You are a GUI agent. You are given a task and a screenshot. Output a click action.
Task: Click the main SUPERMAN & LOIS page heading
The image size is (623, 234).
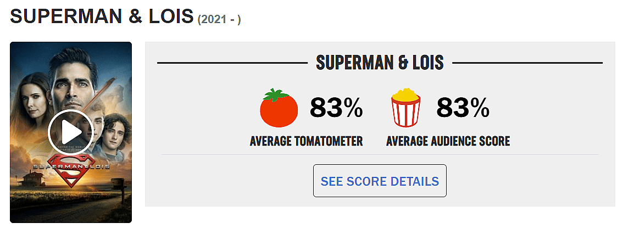point(101,16)
